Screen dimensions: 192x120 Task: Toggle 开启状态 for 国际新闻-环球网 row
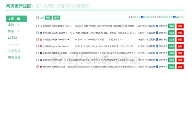157,53
